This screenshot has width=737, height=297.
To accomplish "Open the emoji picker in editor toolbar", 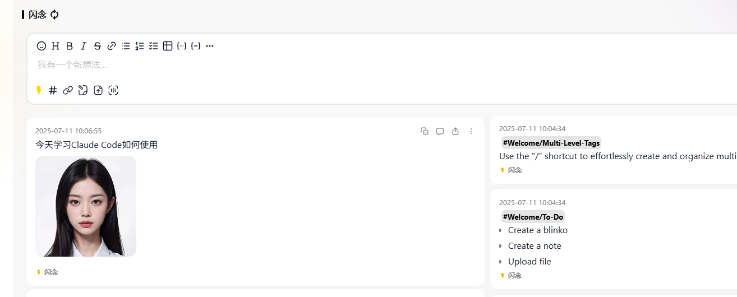I will pyautogui.click(x=42, y=46).
